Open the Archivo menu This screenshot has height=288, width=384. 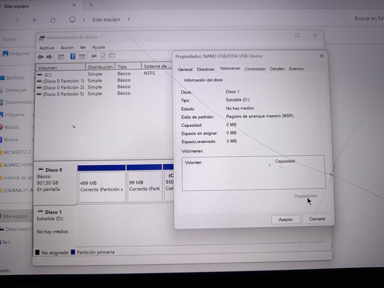[47, 48]
